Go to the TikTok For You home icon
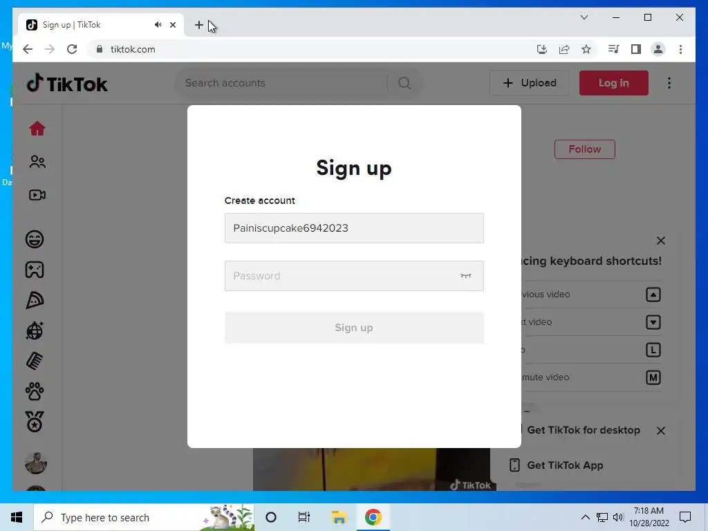The image size is (708, 531). (37, 129)
